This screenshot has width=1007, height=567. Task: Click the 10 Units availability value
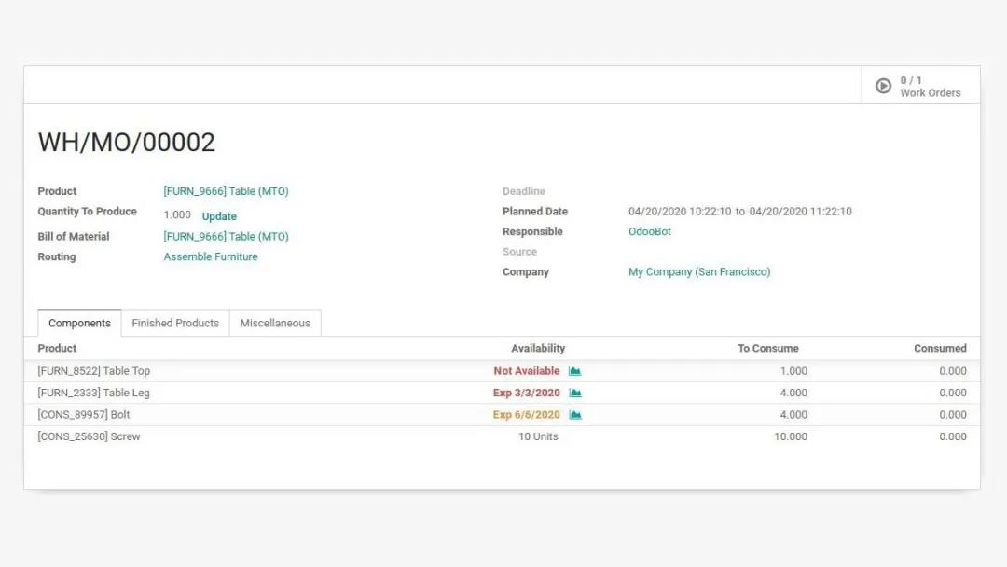coord(538,436)
